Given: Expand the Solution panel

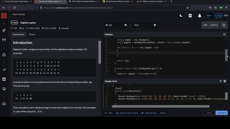Looking at the screenshot, I should click(x=224, y=34).
